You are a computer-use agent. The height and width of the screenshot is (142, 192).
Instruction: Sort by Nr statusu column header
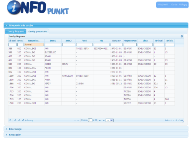[x=20, y=41]
